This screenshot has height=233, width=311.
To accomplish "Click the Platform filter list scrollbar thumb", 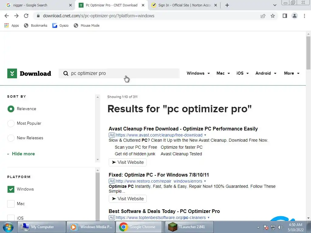I will (x=97, y=196).
